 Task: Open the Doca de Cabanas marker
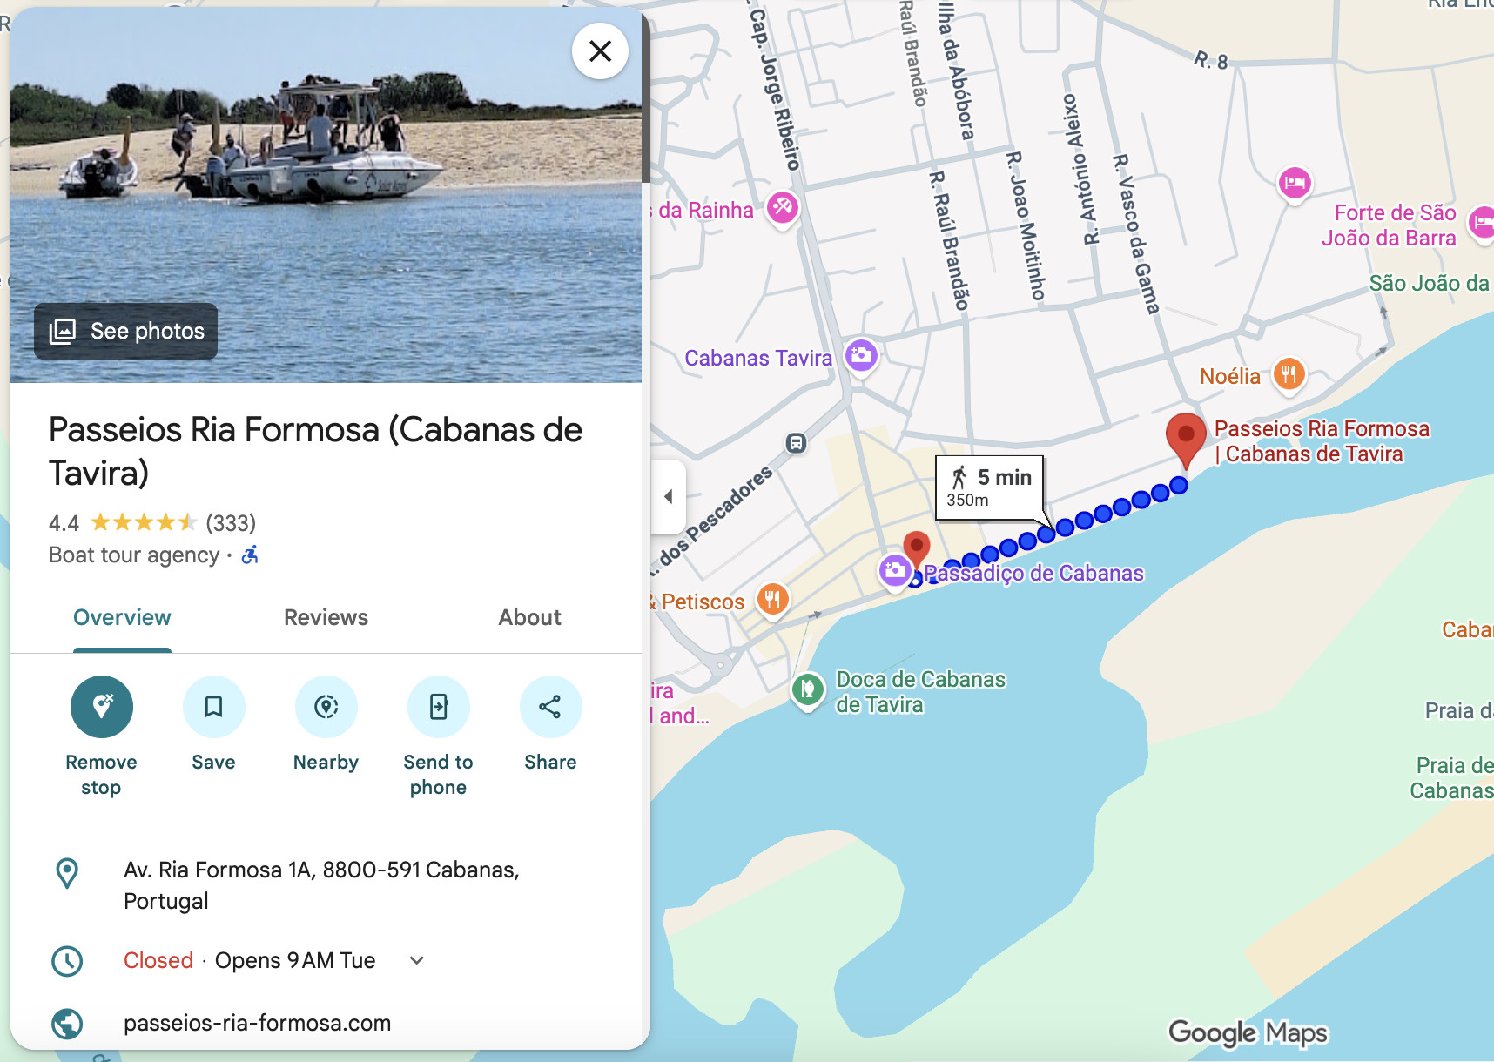point(807,690)
